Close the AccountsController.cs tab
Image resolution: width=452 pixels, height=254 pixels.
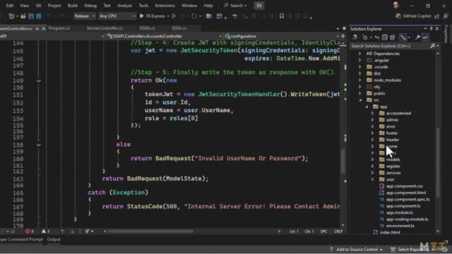pyautogui.click(x=44, y=28)
